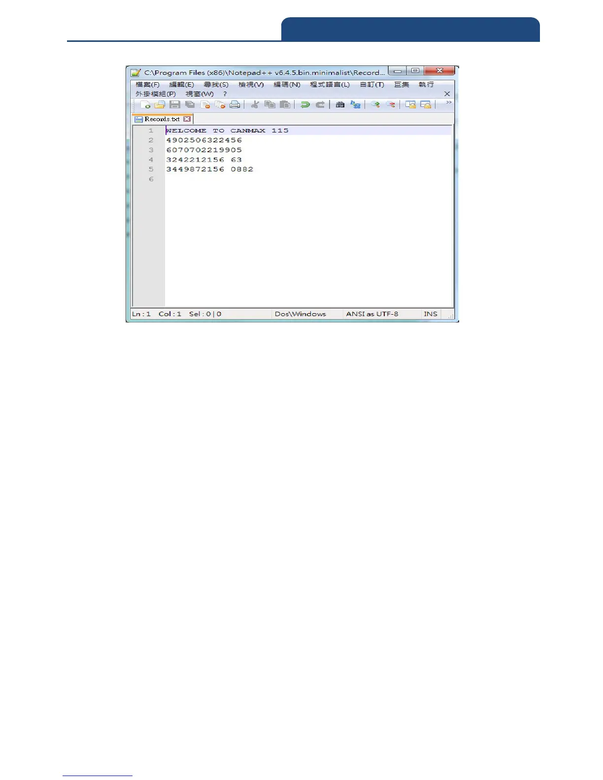603x780 pixels.
Task: Click line 3 text 6070702219905
Action: tap(204, 150)
